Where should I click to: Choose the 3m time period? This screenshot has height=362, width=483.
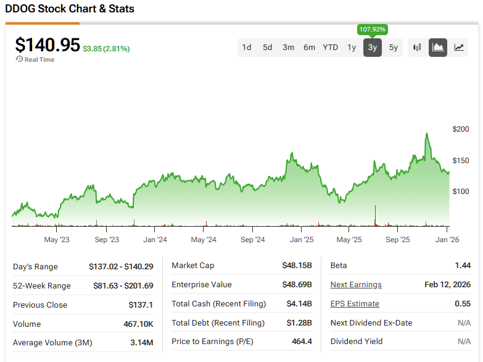(x=288, y=48)
